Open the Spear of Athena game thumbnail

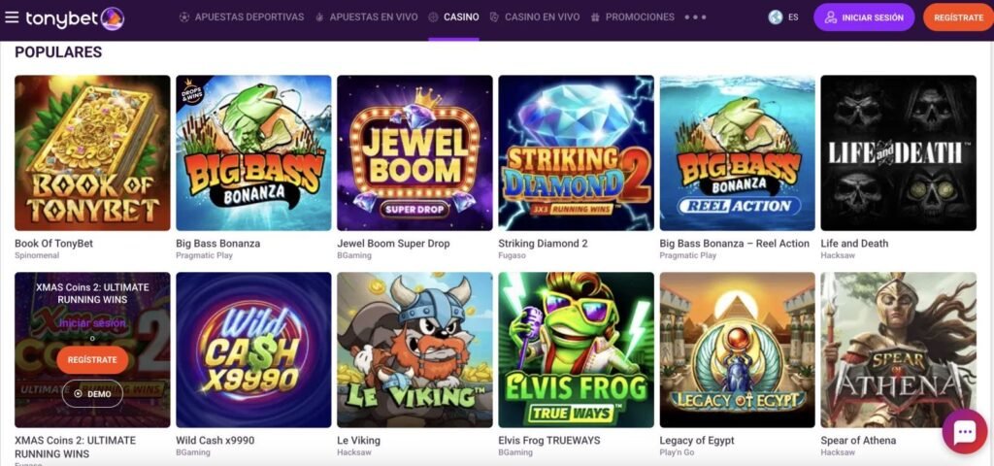click(x=898, y=349)
